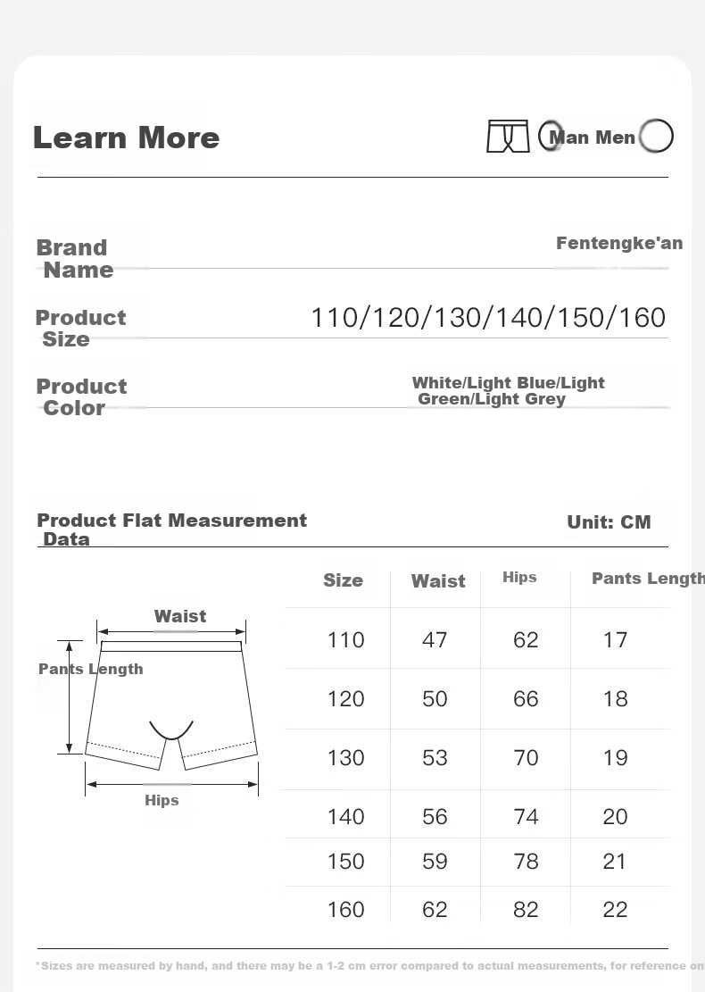Select the radio circle left of Man
Image resolution: width=705 pixels, height=992 pixels.
[x=549, y=136]
